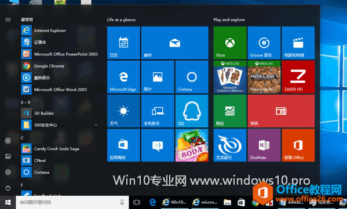
Task: Launch the QQ tile
Action: coord(192,111)
